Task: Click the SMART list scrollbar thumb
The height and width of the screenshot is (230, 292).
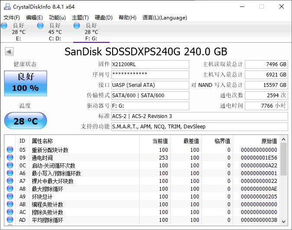Action: point(284,159)
